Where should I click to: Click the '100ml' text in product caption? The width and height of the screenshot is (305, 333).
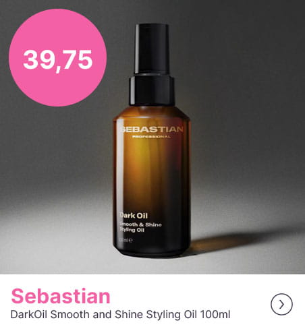pyautogui.click(x=215, y=314)
